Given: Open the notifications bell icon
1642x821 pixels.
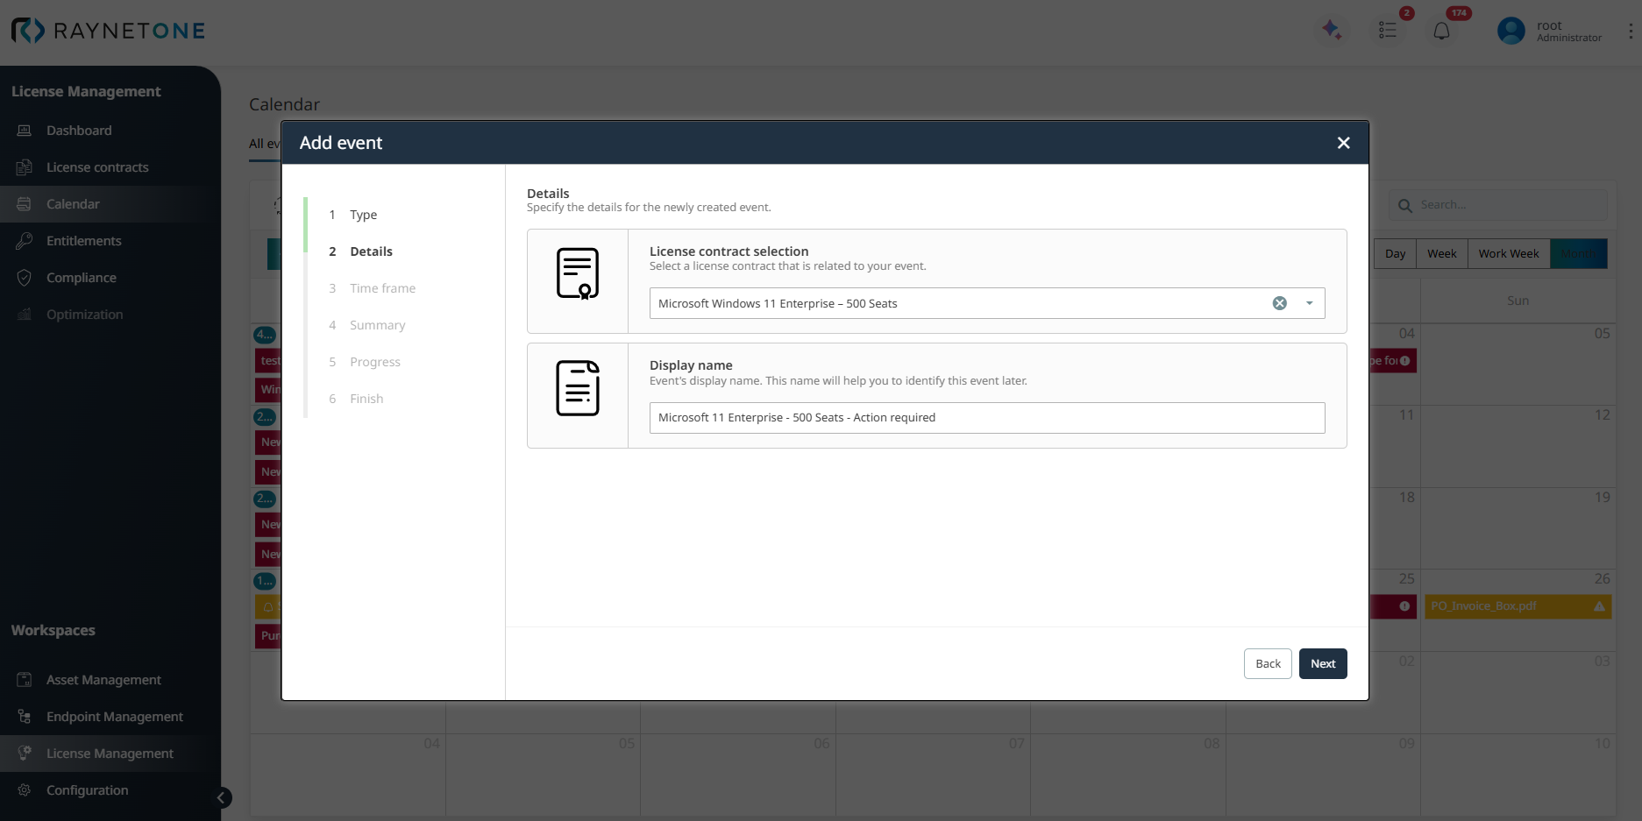Looking at the screenshot, I should [1441, 32].
